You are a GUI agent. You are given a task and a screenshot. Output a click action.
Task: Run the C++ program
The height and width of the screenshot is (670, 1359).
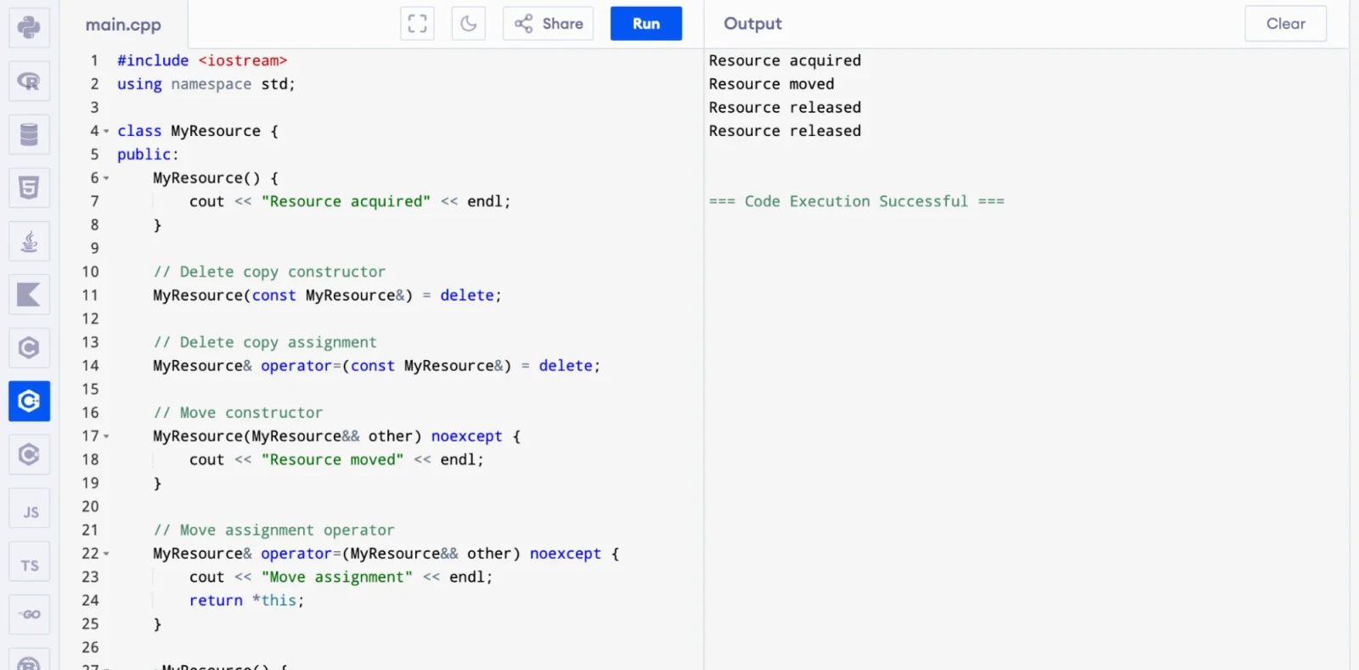pyautogui.click(x=646, y=24)
